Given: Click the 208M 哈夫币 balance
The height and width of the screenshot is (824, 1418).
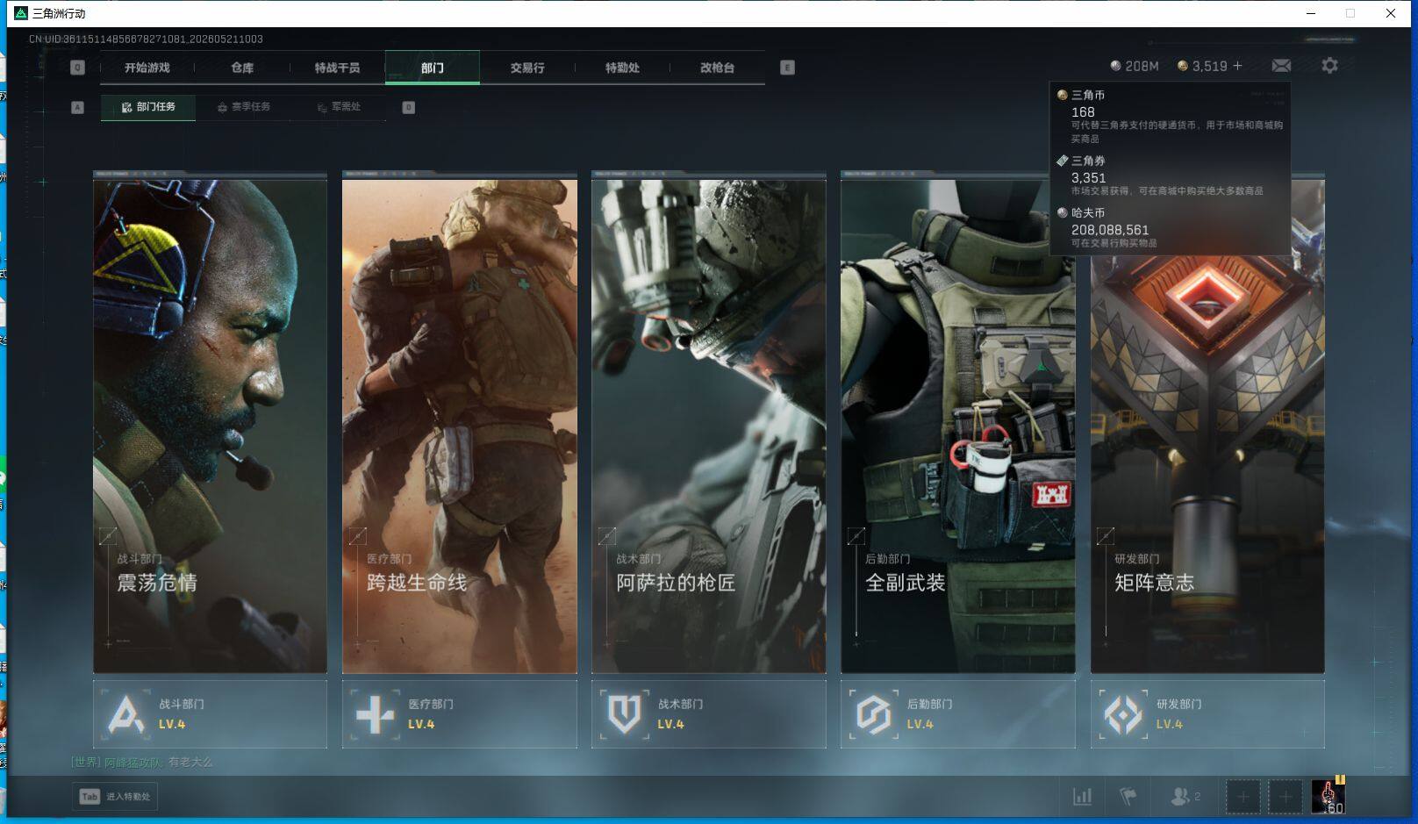Looking at the screenshot, I should tap(1135, 66).
